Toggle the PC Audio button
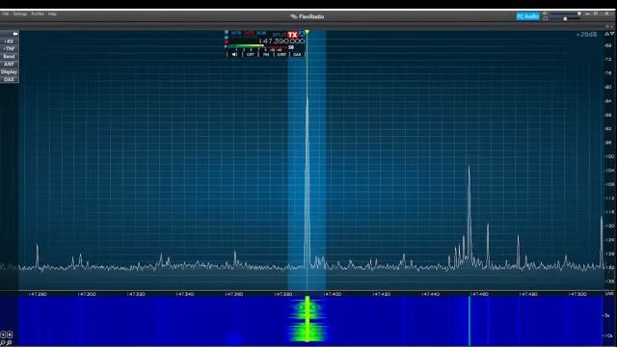617x347 pixels. (x=527, y=16)
